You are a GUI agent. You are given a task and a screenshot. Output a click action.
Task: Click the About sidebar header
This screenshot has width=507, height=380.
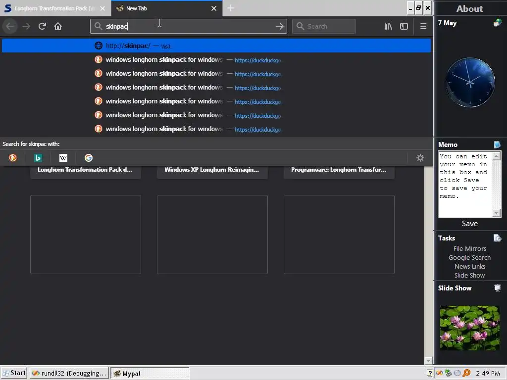tap(469, 9)
